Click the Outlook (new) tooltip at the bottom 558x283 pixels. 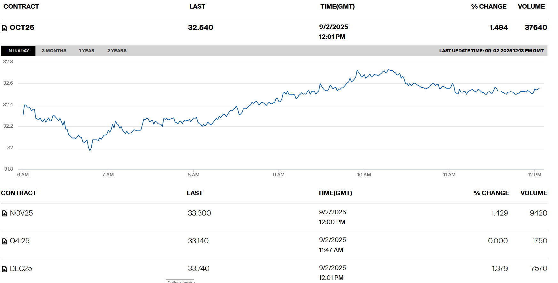[180, 281]
